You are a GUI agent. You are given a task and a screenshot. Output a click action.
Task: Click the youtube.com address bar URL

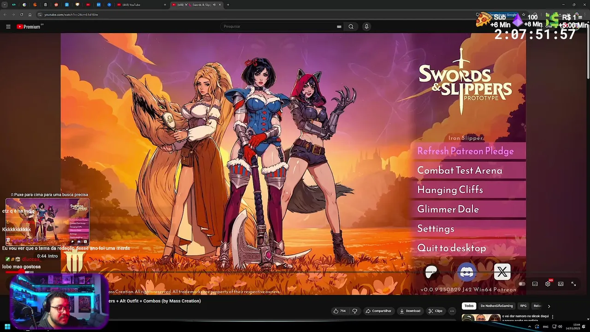[71, 15]
